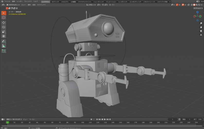Expand the オプション dropdown

pyautogui.click(x=198, y=8)
